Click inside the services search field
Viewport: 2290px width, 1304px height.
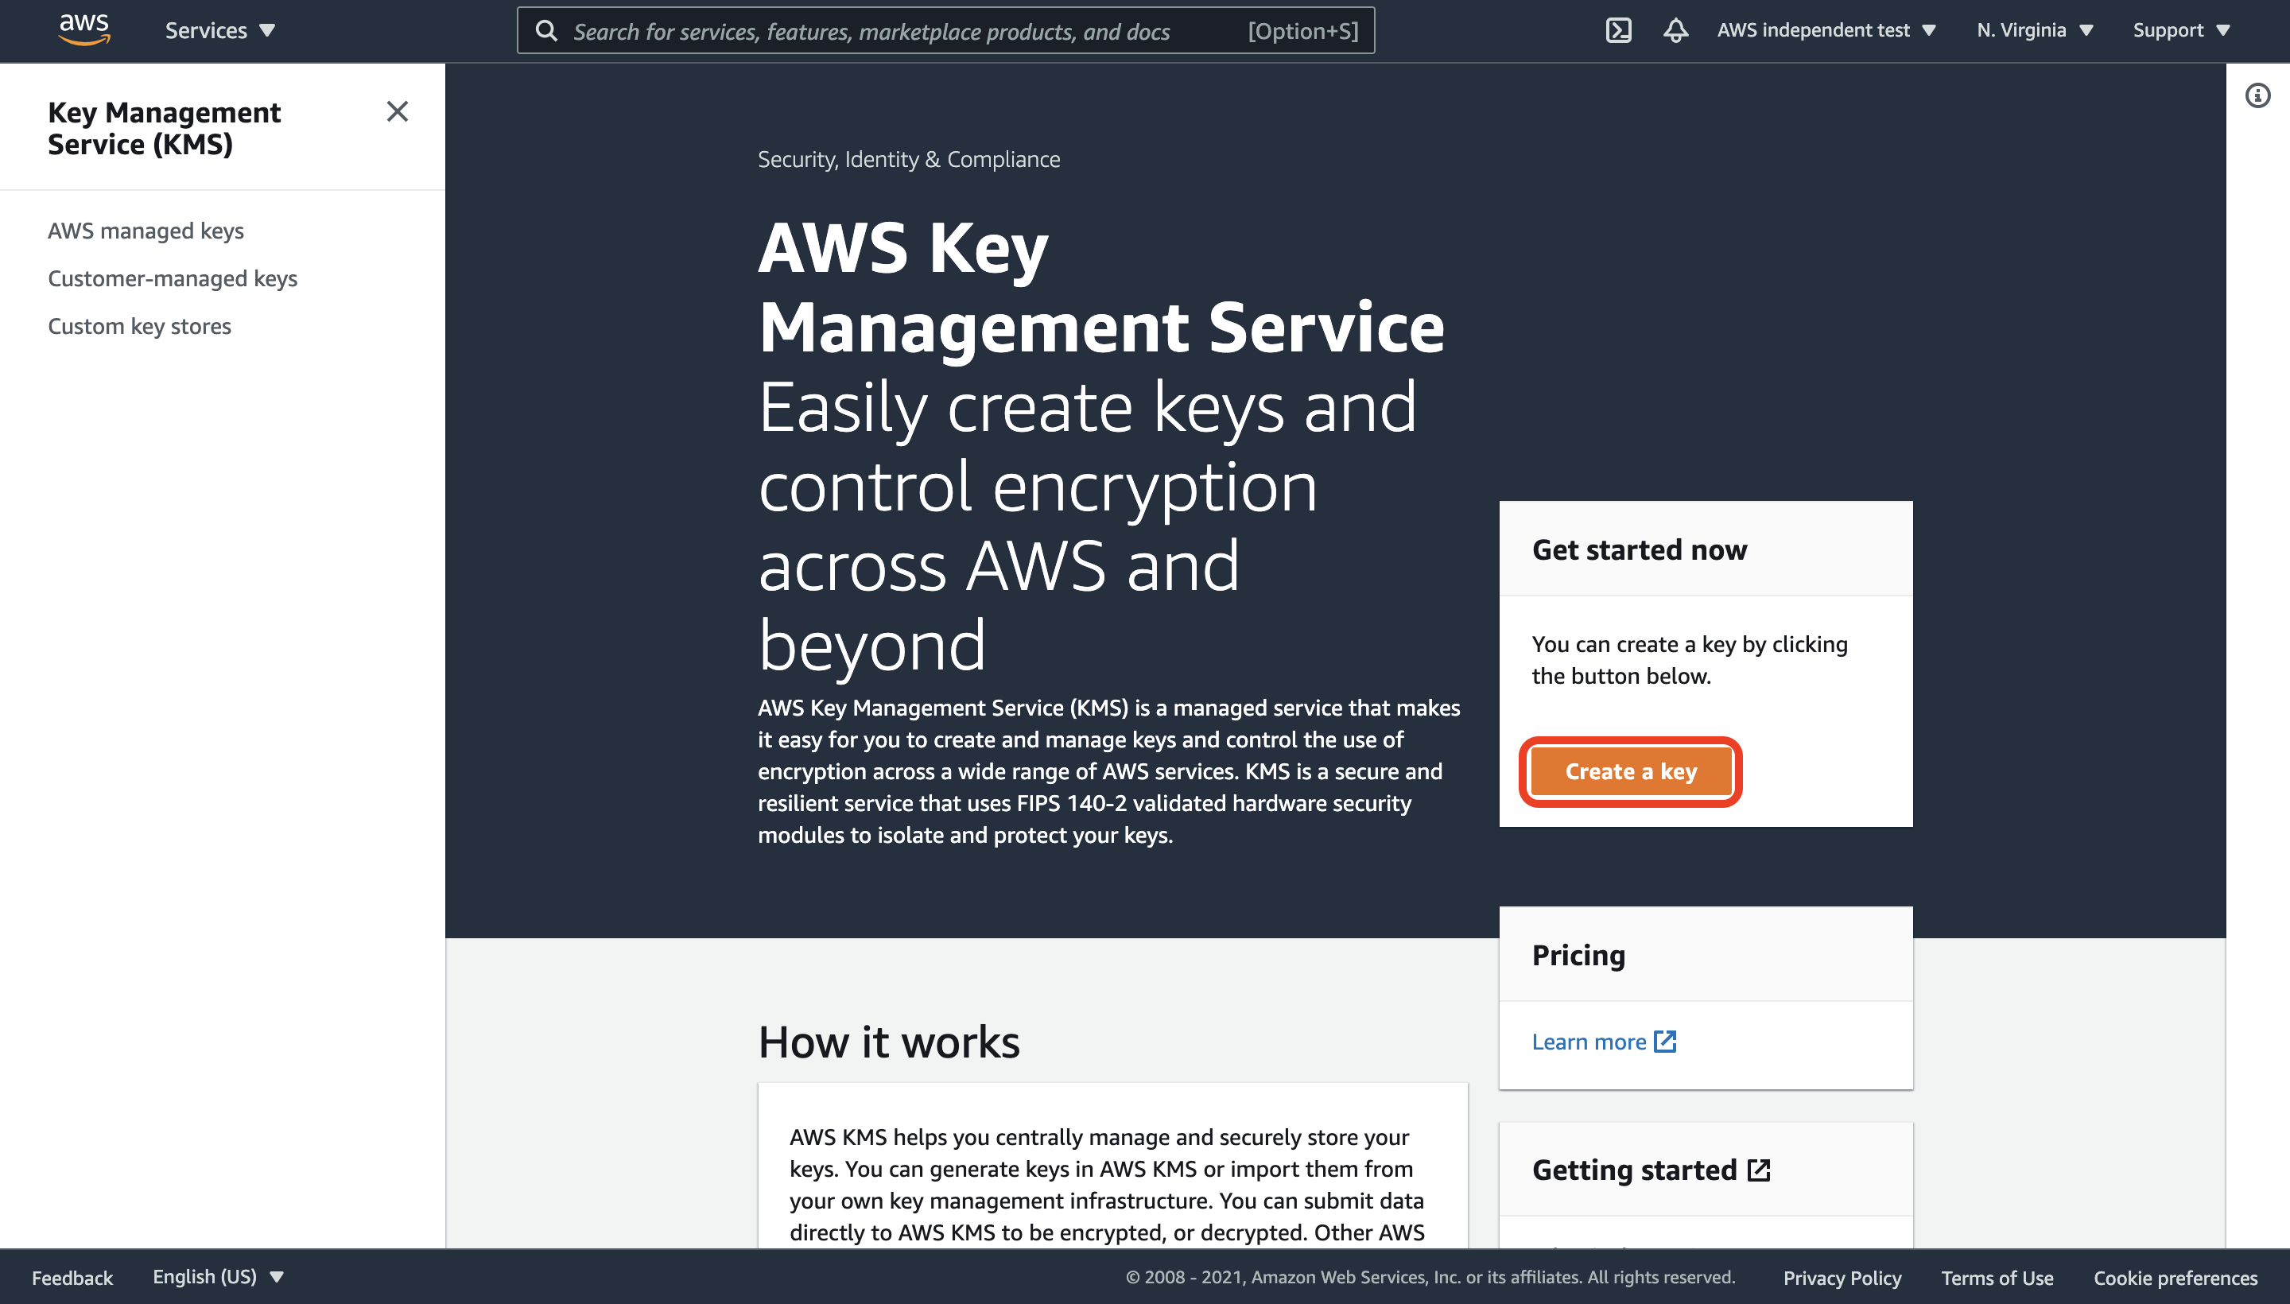[x=895, y=29]
